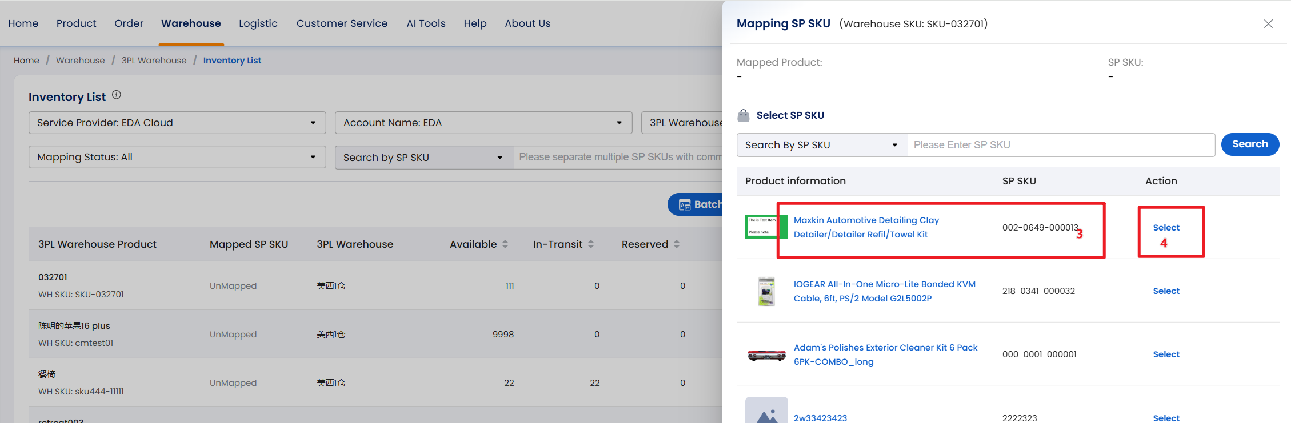Open the Service Provider: EDA Cloud dropdown

(177, 123)
